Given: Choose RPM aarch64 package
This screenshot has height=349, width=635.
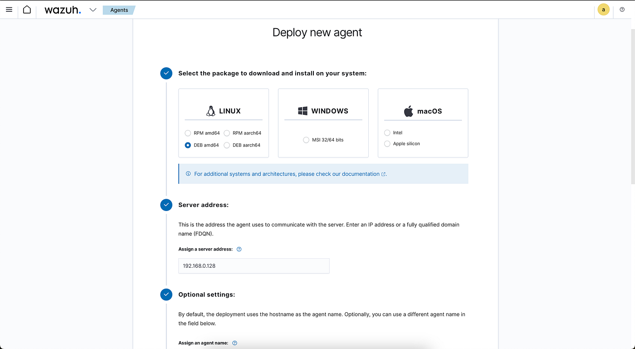Looking at the screenshot, I should point(227,133).
